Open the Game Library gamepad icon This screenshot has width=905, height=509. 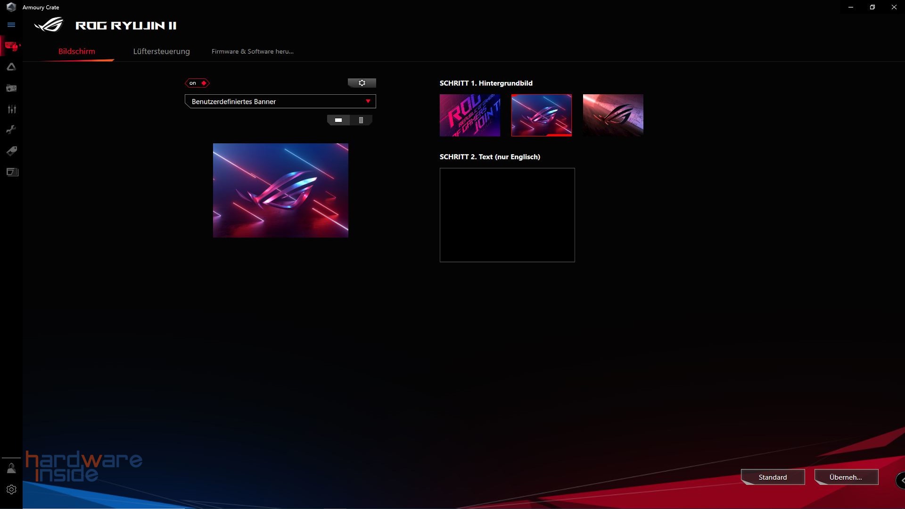[11, 88]
